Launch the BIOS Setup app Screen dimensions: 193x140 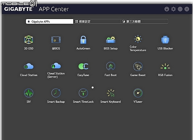(x=110, y=40)
